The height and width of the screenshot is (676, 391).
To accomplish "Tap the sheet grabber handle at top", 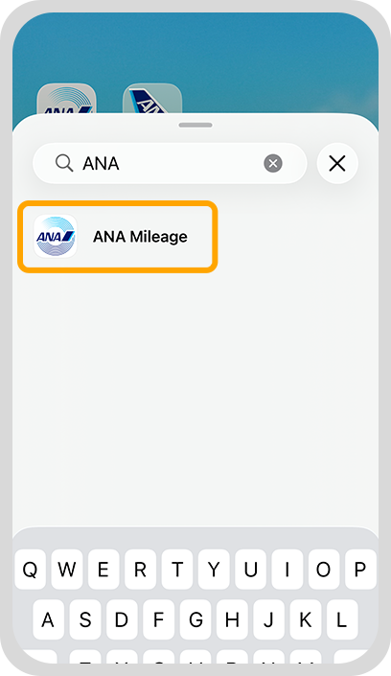I will click(195, 125).
